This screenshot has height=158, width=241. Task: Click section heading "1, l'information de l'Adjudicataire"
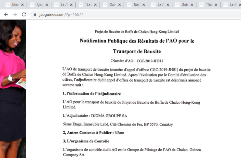tap(92, 94)
